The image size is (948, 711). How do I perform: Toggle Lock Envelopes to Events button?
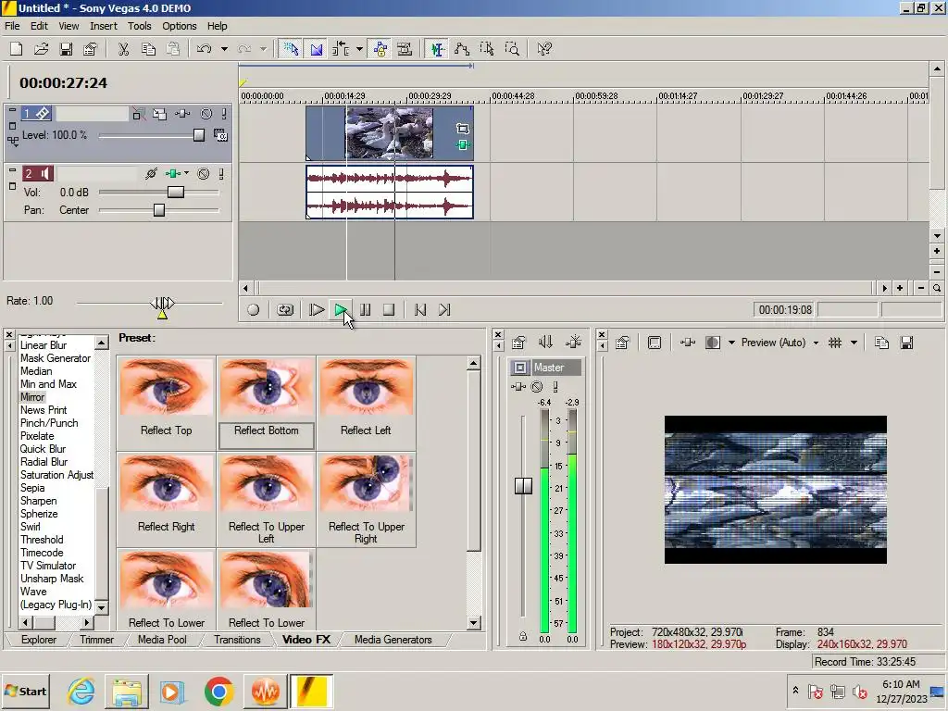[x=380, y=49]
